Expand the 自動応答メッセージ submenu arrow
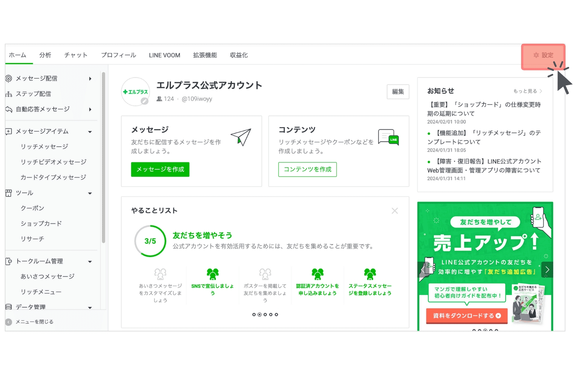Viewport: 583px width, 384px height. (90, 109)
